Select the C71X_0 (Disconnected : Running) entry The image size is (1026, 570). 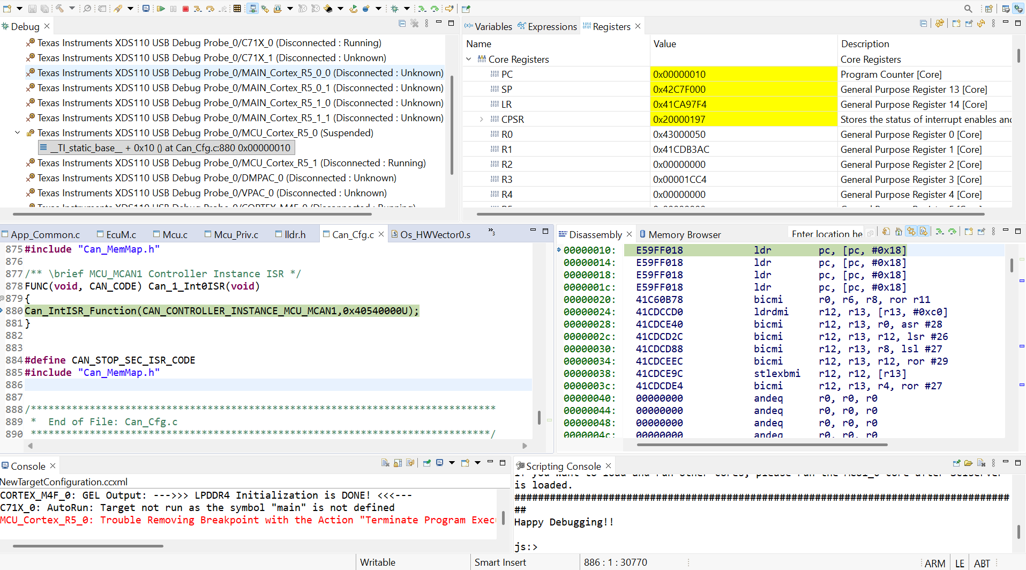pos(204,42)
